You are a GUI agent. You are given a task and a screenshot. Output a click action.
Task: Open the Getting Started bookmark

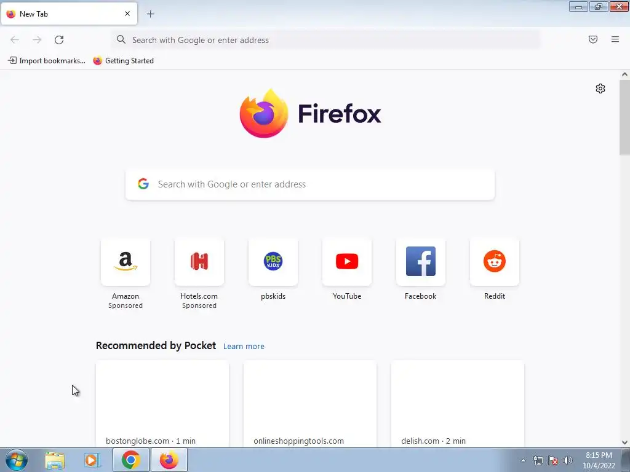tap(123, 61)
